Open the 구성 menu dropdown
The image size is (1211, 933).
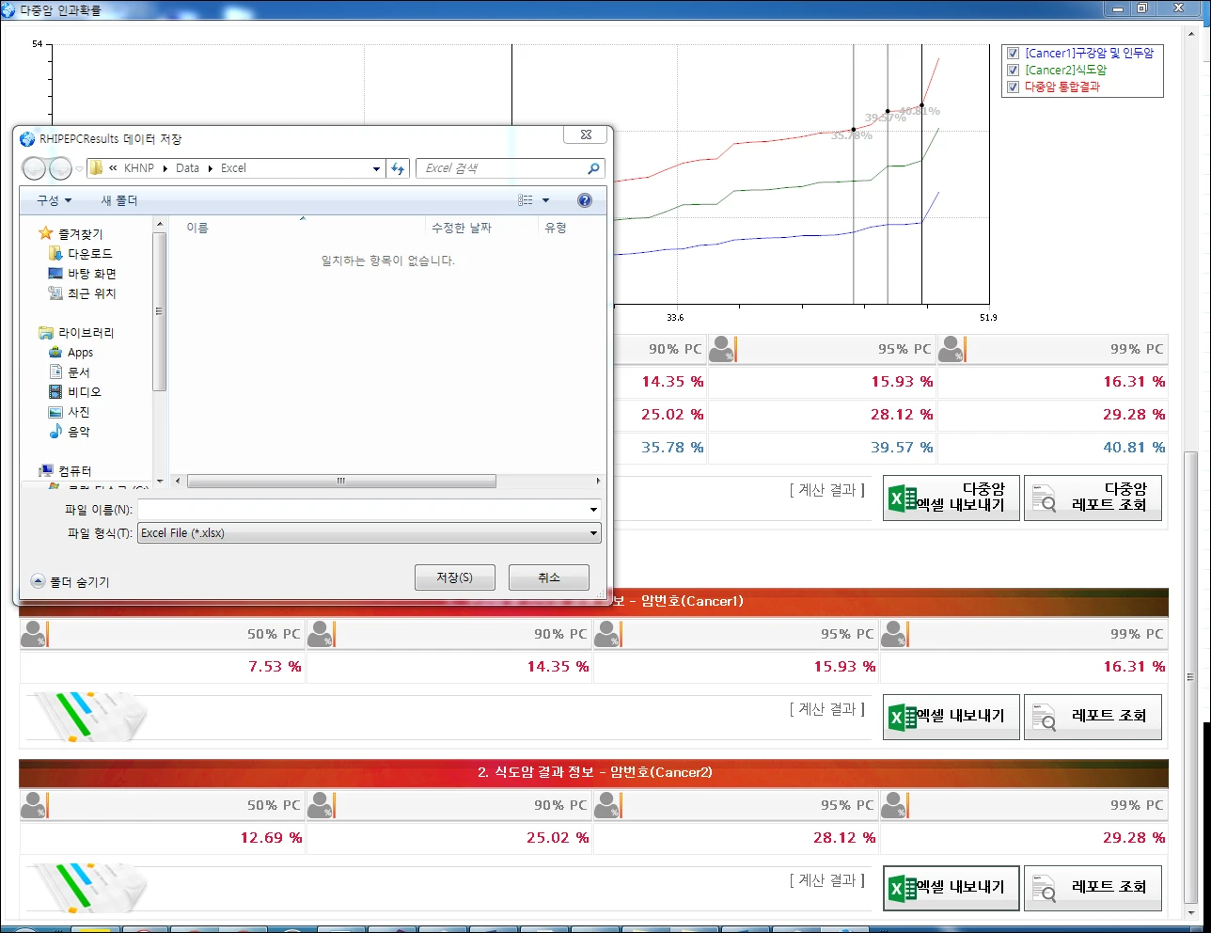pyautogui.click(x=54, y=200)
